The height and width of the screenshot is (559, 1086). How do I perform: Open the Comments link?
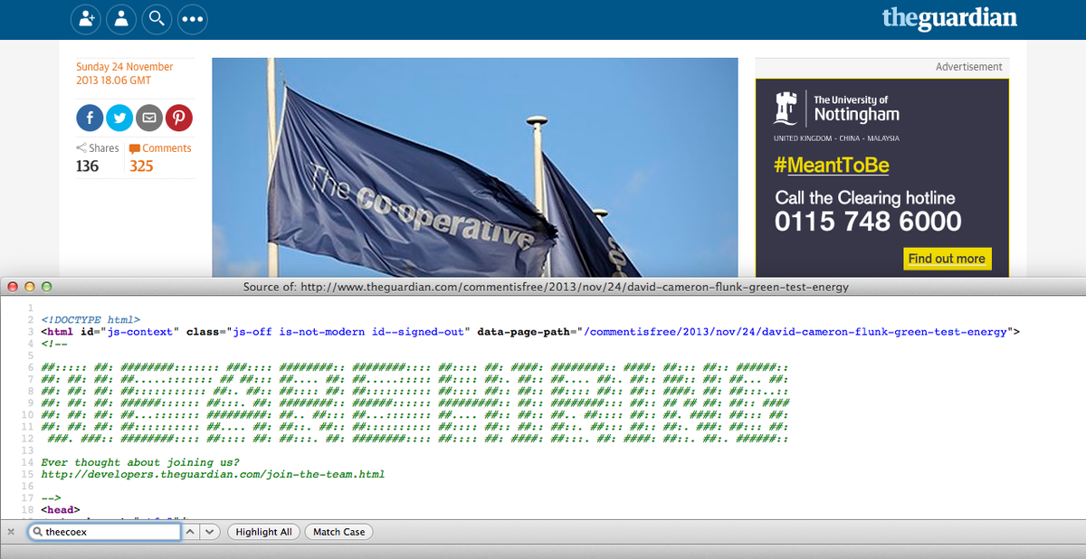[x=160, y=148]
